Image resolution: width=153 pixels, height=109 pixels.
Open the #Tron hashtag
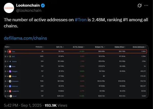pyautogui.click(x=81, y=20)
